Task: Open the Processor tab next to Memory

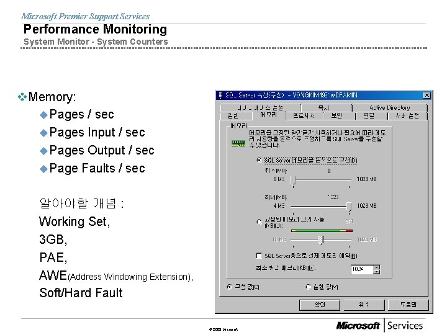Action: (x=304, y=115)
